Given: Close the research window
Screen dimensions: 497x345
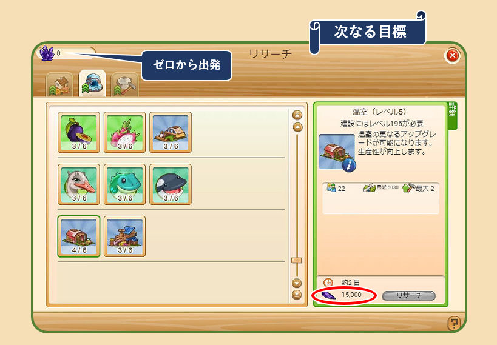Looking at the screenshot, I should click(452, 56).
